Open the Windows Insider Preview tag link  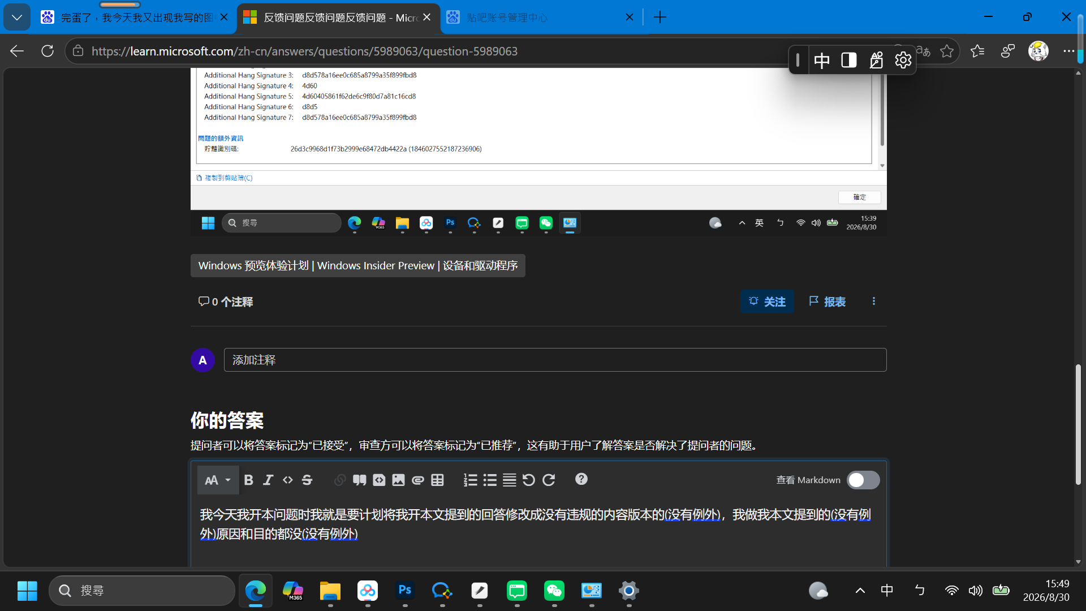pyautogui.click(x=357, y=265)
